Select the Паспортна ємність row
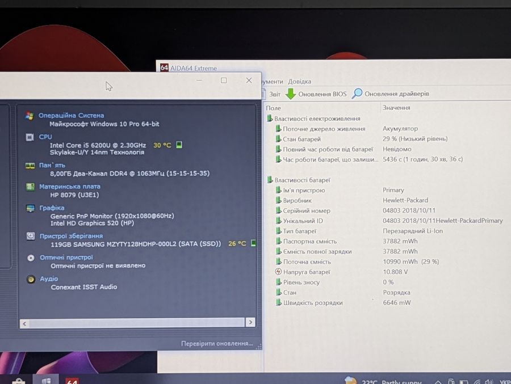The height and width of the screenshot is (384, 511). pos(388,241)
